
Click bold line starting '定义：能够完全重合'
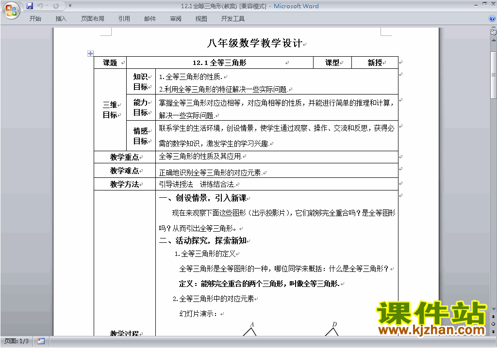[x=259, y=284]
